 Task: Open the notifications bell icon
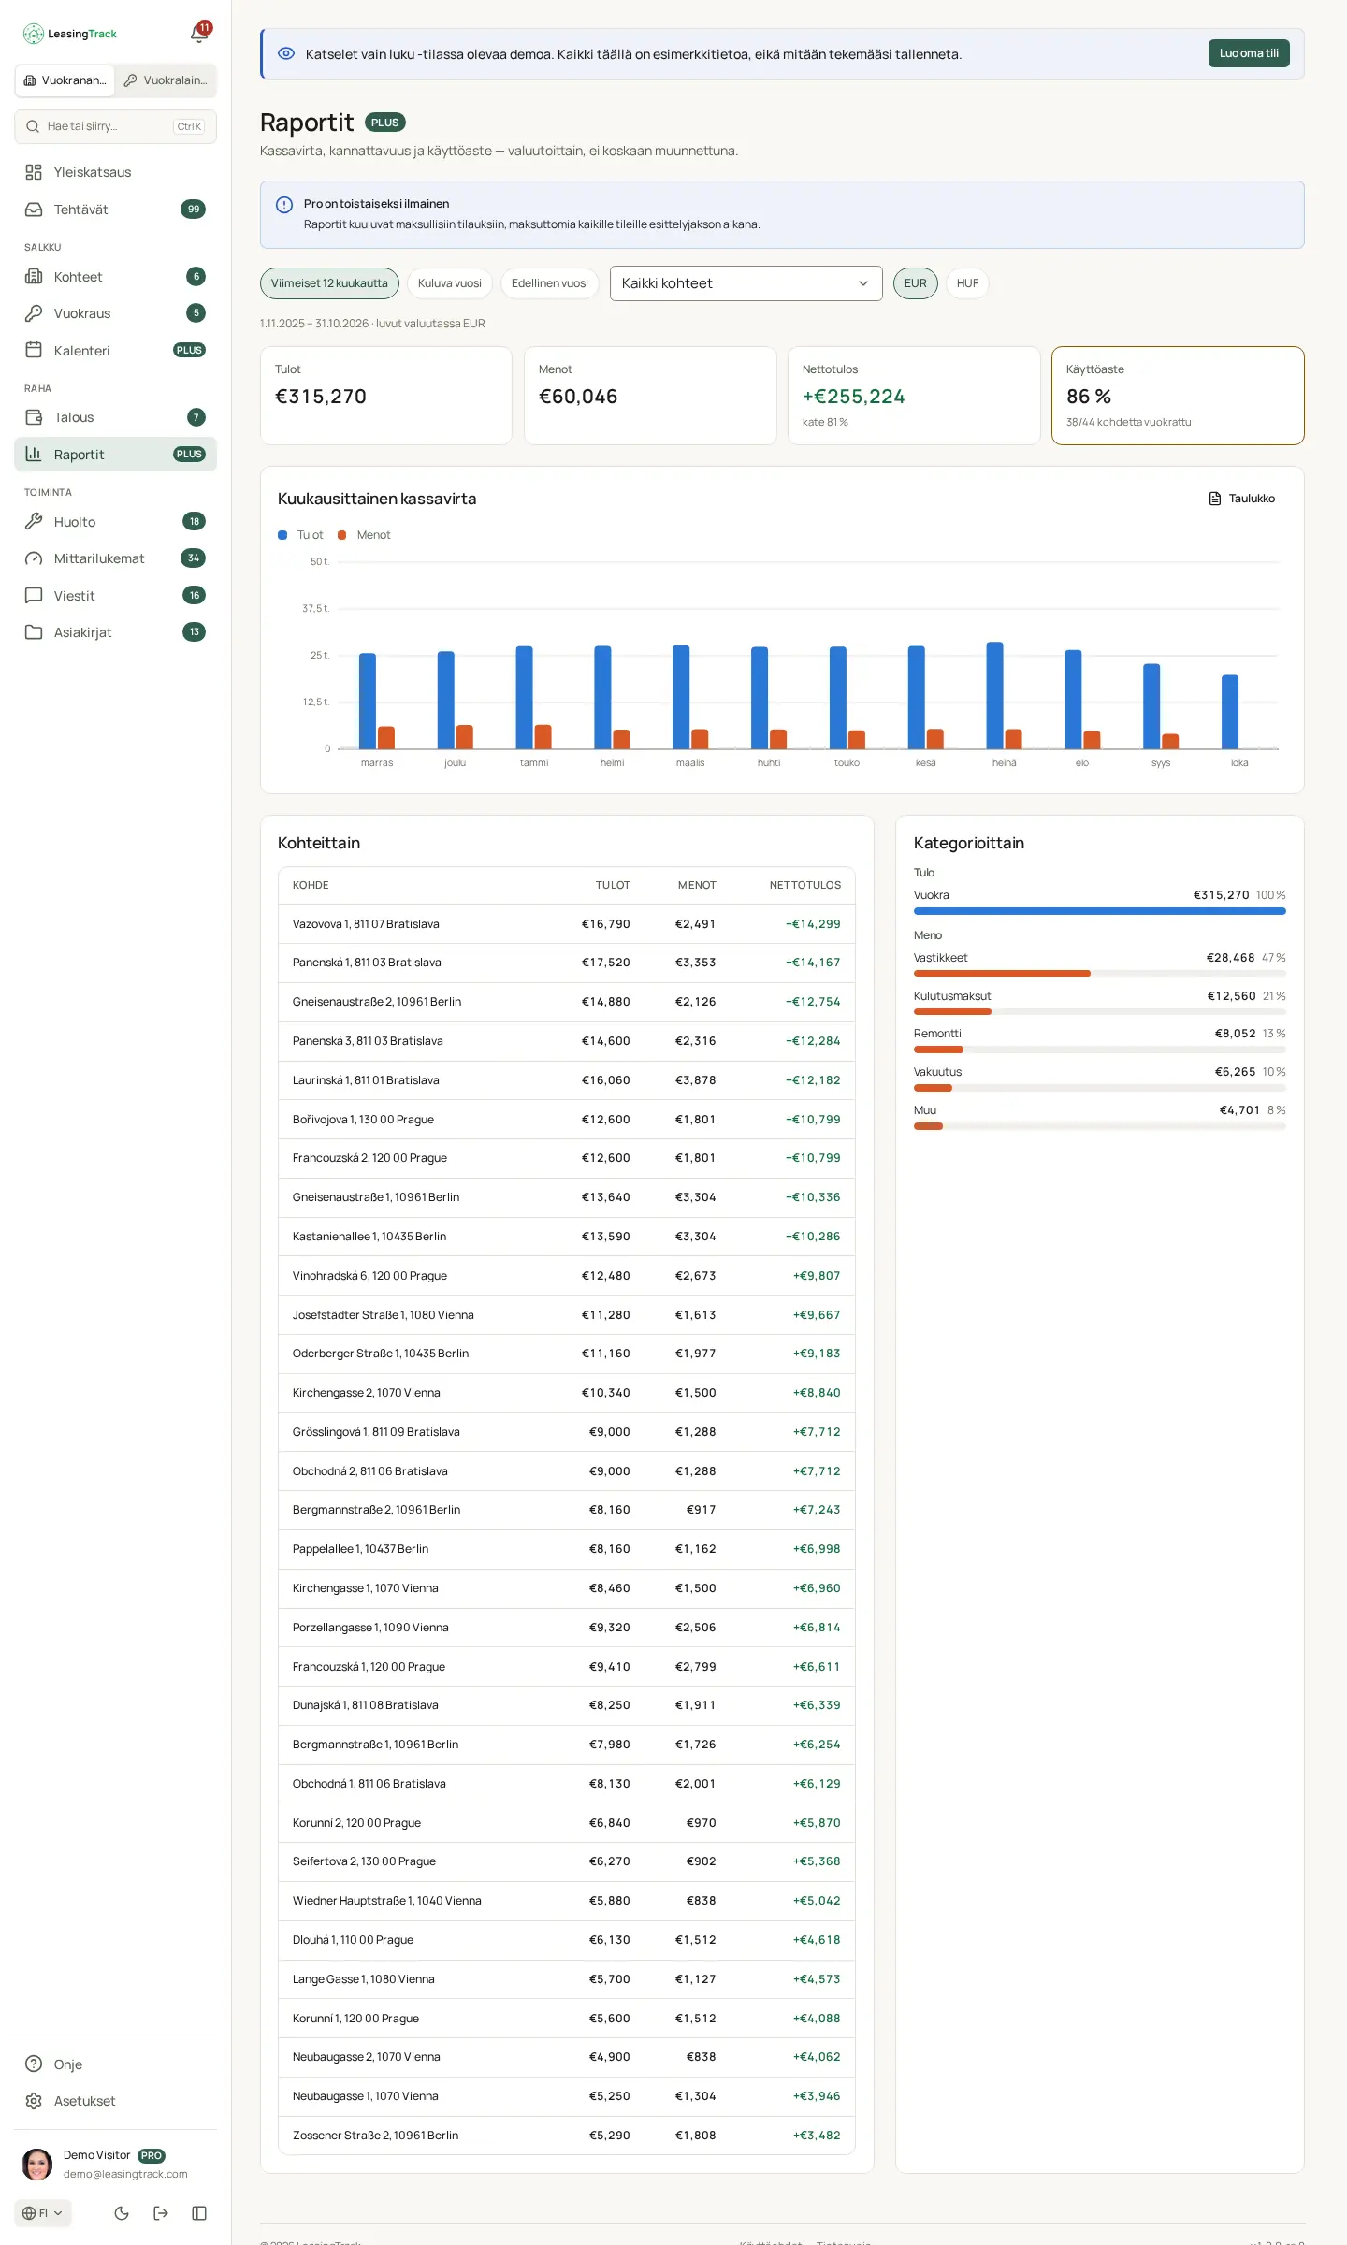[198, 34]
